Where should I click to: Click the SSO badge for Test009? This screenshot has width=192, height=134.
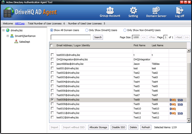pos(180,104)
